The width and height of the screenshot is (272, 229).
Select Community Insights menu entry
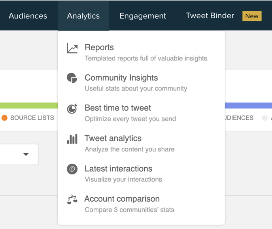(121, 78)
